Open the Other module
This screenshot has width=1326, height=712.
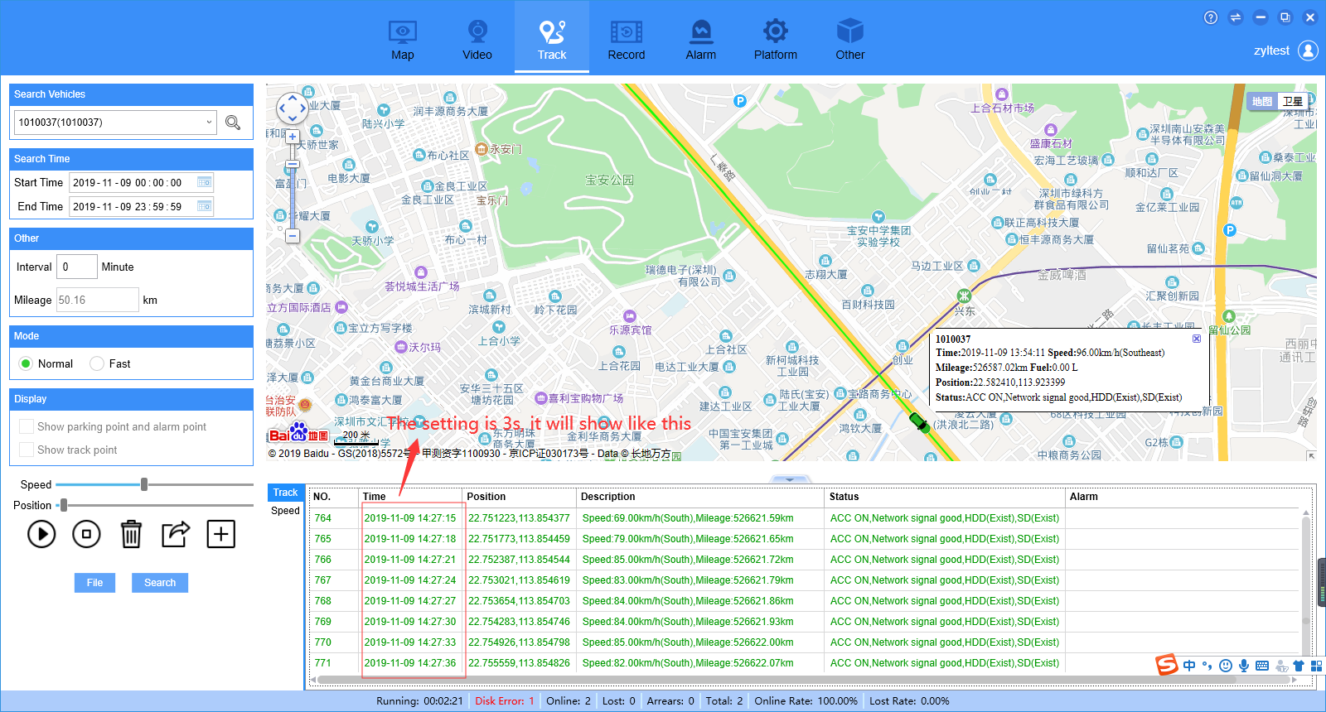pos(850,40)
